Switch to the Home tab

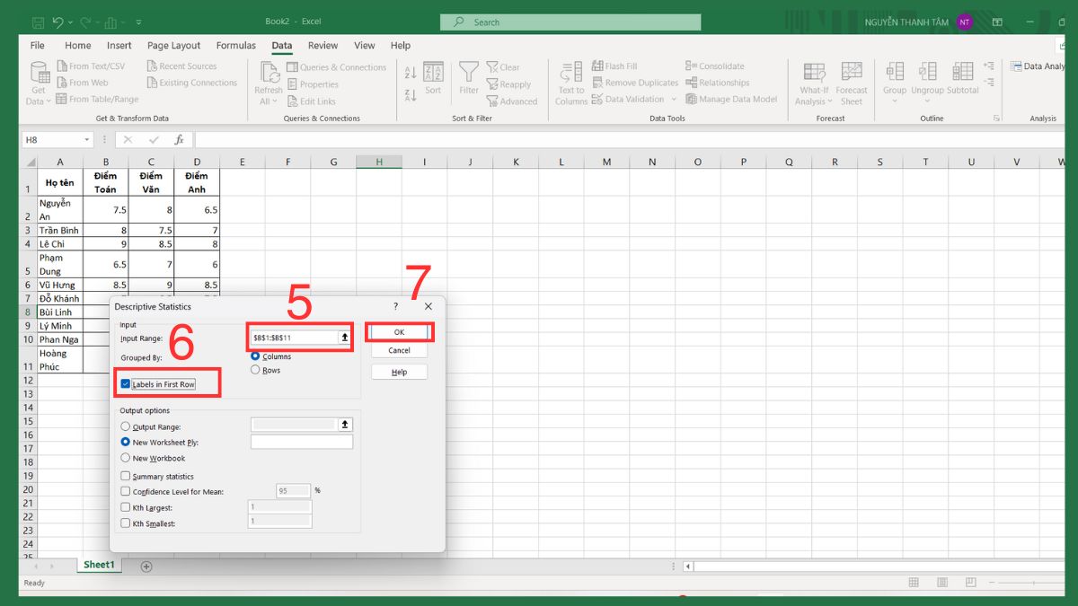tap(78, 46)
